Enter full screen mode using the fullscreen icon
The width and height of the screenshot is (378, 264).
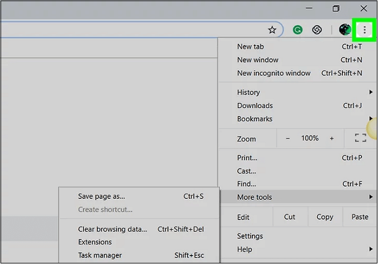click(360, 138)
